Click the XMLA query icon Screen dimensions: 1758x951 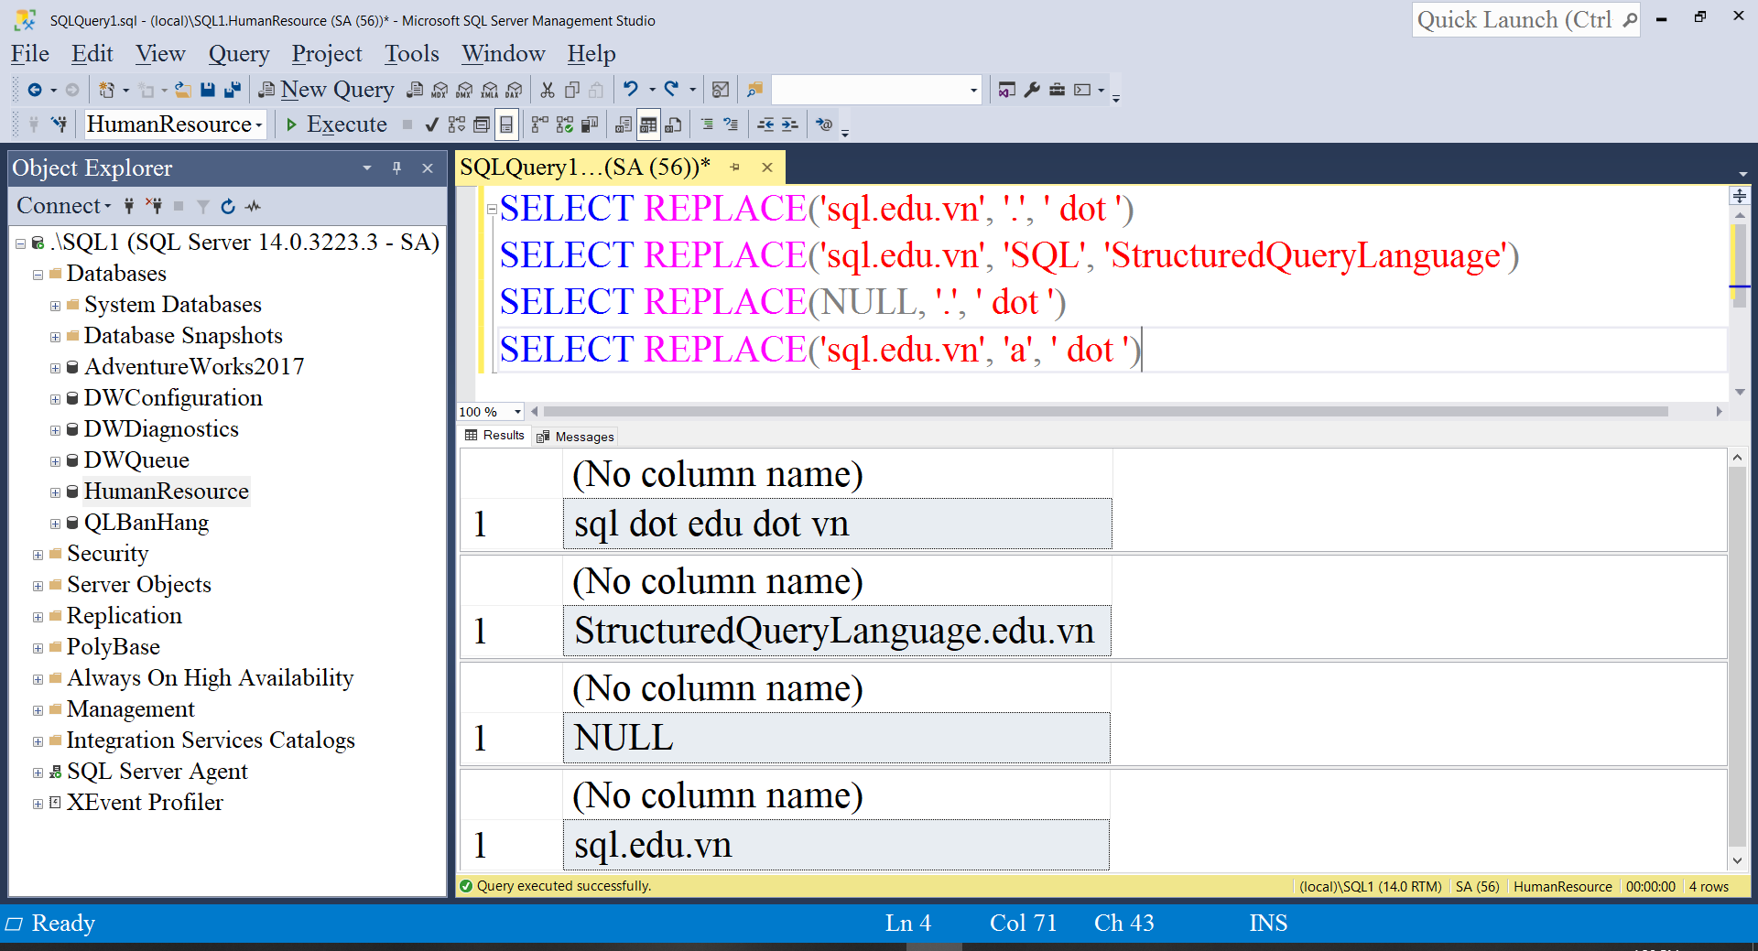tap(490, 90)
